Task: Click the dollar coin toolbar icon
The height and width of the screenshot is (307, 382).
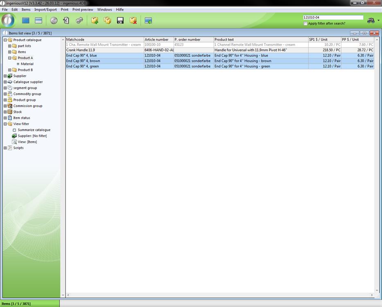Action: [54, 21]
